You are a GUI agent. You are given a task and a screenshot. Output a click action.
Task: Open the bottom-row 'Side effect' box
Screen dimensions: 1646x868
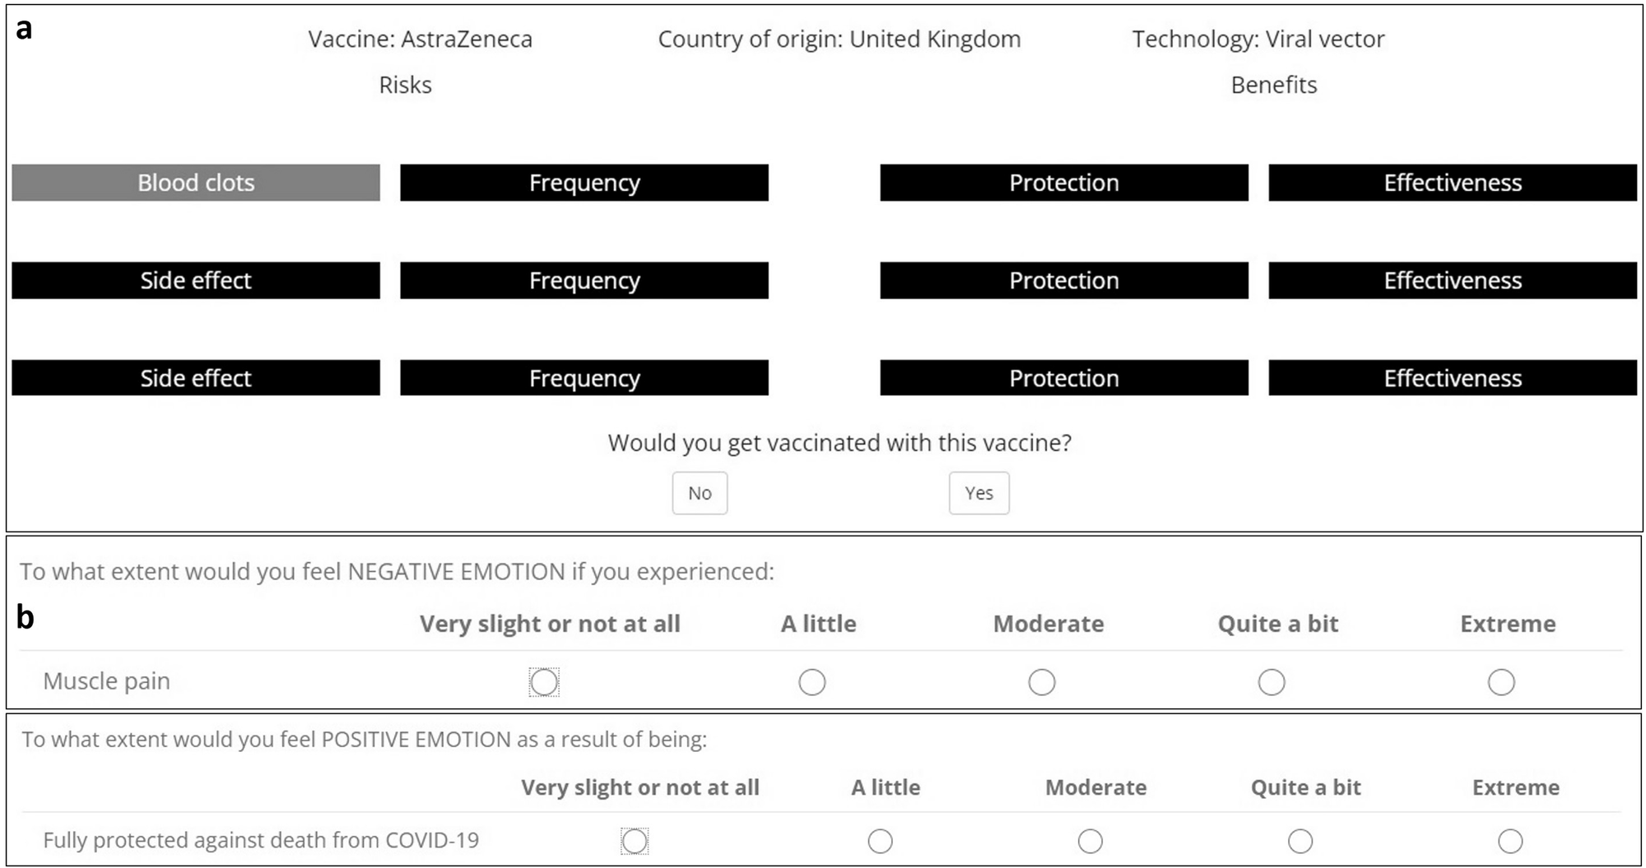[x=196, y=378]
